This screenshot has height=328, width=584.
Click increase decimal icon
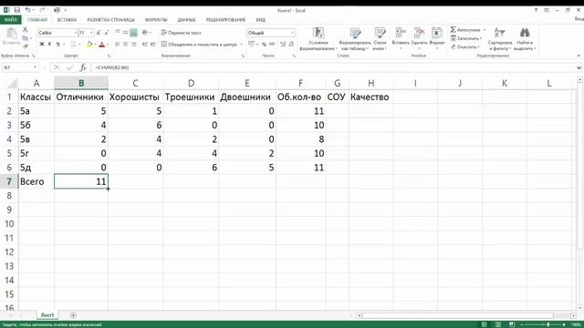[x=283, y=45]
